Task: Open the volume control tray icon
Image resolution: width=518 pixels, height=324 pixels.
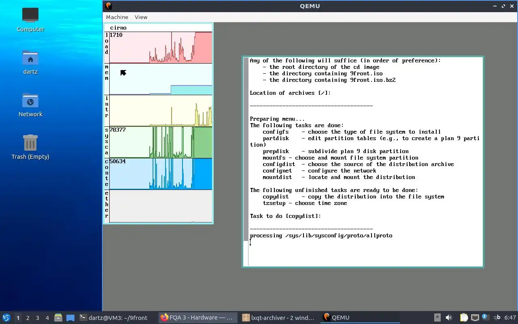Action: pos(449,318)
